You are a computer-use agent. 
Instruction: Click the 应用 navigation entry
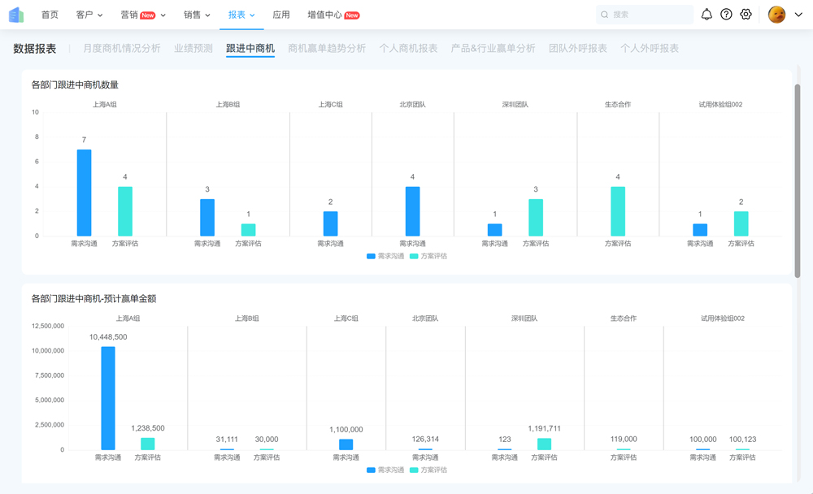click(x=280, y=14)
